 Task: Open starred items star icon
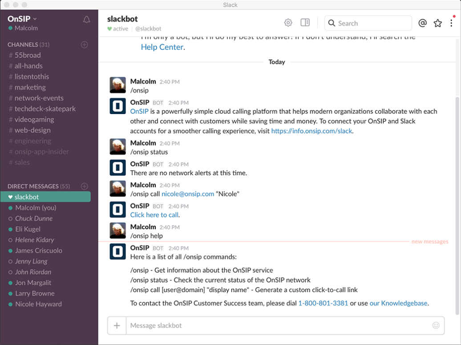438,23
